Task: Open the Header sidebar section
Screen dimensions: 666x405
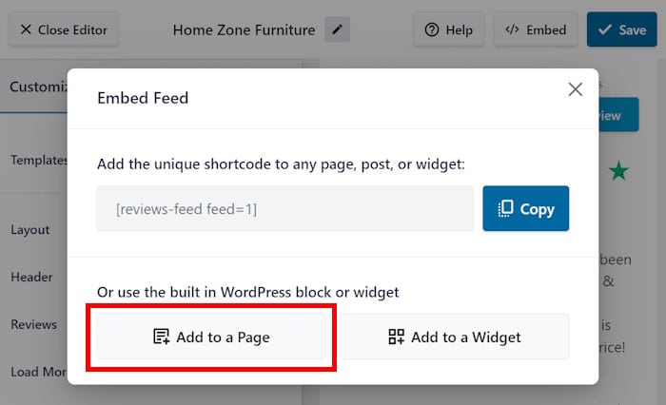Action: click(31, 277)
